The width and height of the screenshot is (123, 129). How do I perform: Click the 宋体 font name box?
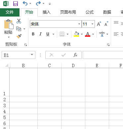[54, 24]
